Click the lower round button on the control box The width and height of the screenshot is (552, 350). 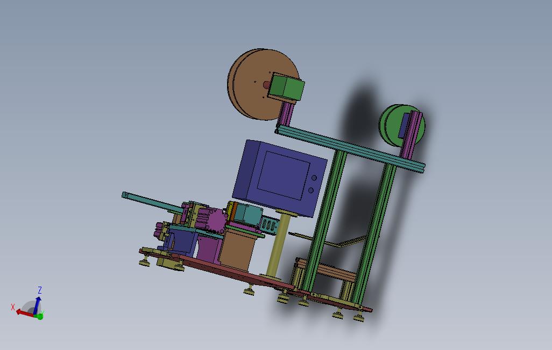[x=311, y=191]
